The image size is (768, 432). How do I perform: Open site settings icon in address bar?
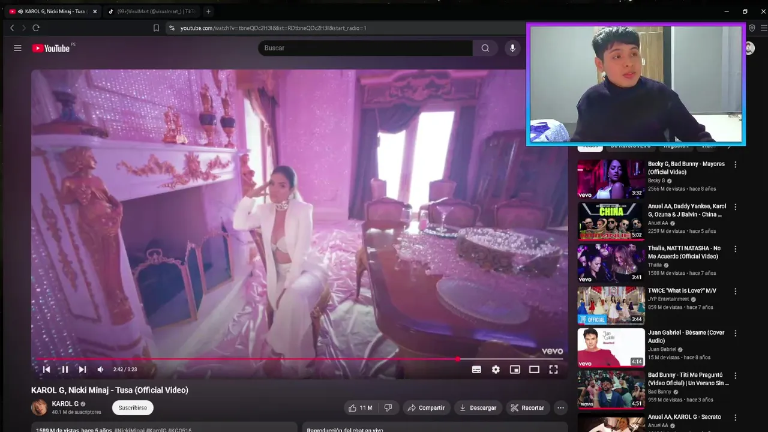point(172,28)
